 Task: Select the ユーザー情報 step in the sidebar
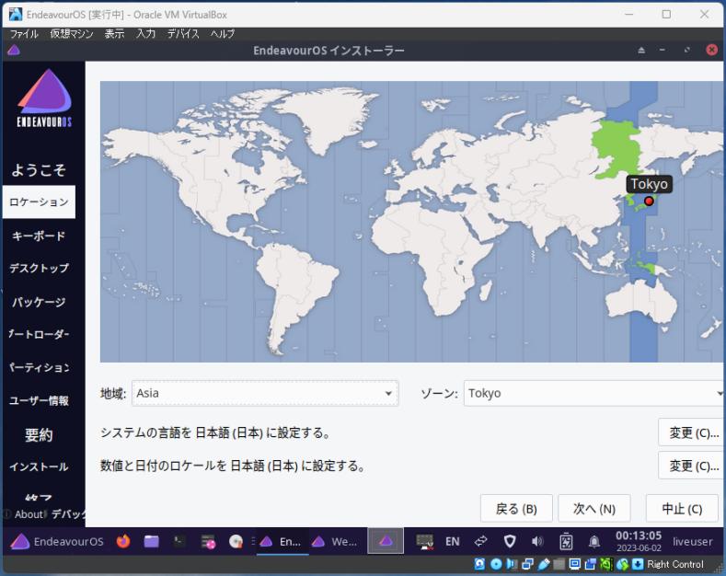point(39,400)
